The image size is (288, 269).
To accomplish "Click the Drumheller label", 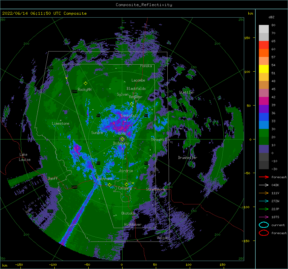I will [x=188, y=158].
